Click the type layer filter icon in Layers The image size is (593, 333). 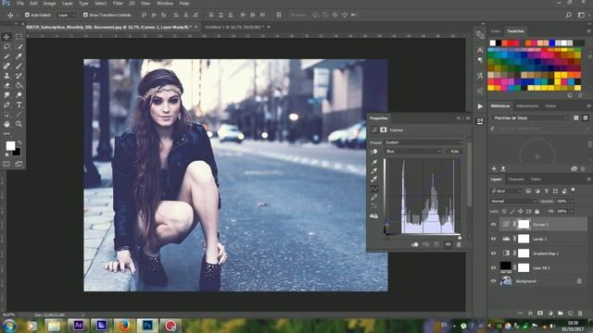point(546,191)
